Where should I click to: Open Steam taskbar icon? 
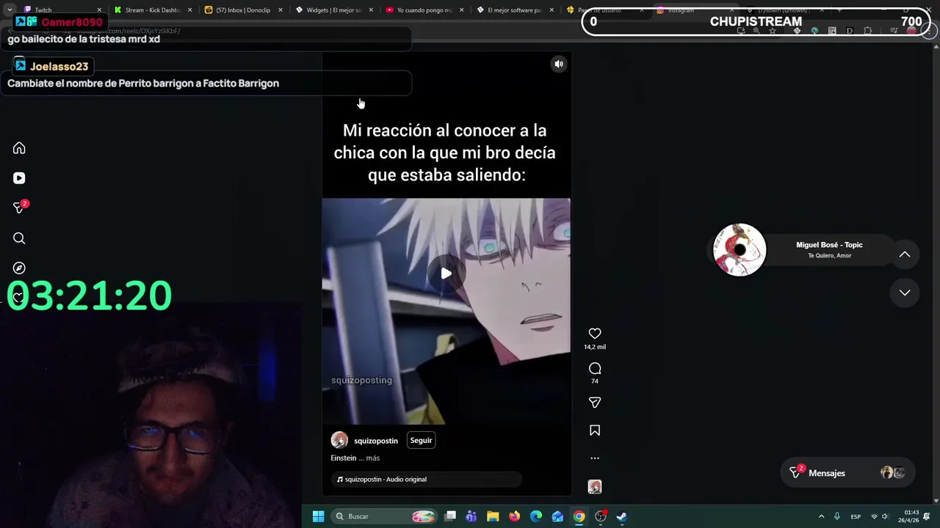(x=621, y=516)
